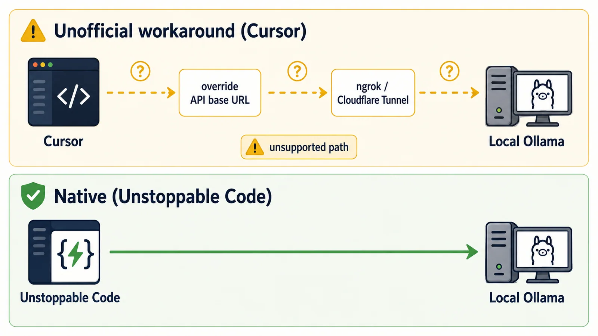Click the Cursor code editor icon
This screenshot has height=336, width=598.
(64, 92)
